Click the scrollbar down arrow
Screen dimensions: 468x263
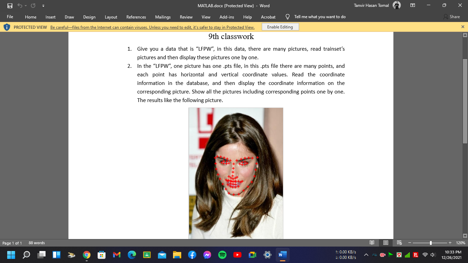[x=465, y=236]
